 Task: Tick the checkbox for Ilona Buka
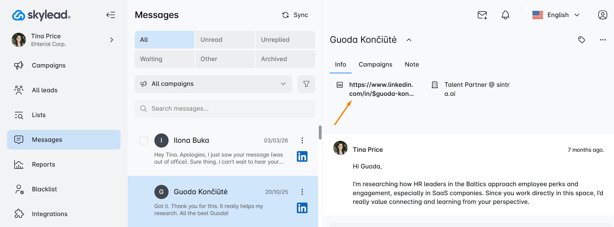coord(144,141)
